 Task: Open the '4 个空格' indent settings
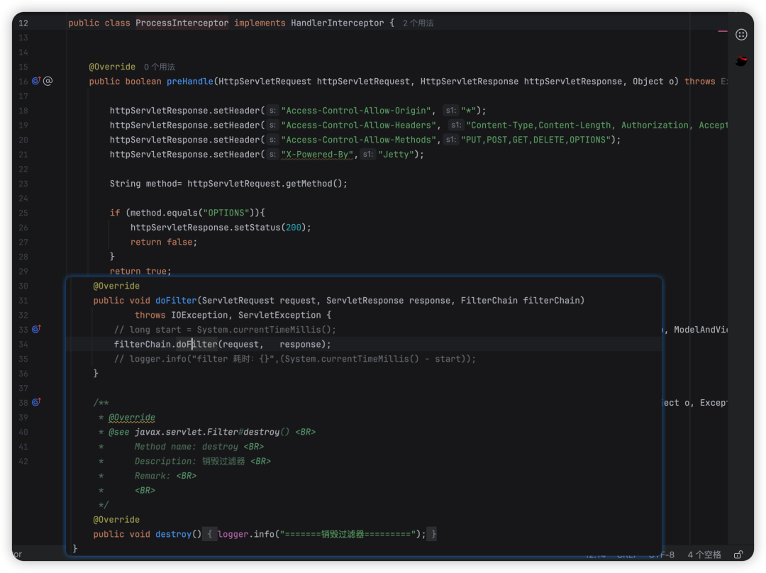(x=704, y=555)
